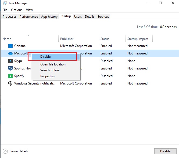This screenshot has width=179, height=158.
Task: Open the File menu
Action: [x=5, y=10]
